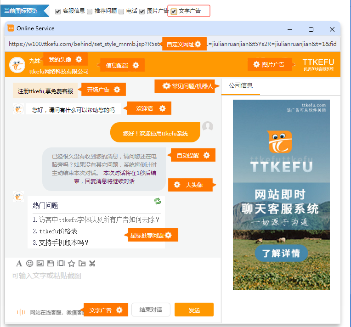Image resolution: width=351 pixels, height=327 pixels.
Task: Click question ttkefu价格表
Action: click(55, 231)
